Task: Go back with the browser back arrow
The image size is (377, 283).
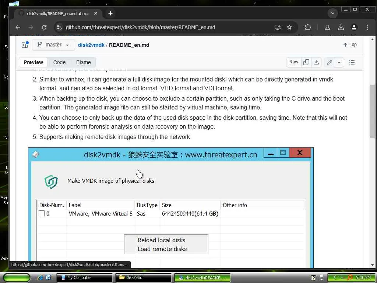Action: (18, 27)
